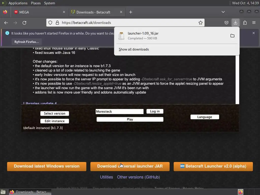Click the Moresteck username field
The image size is (260, 195).
point(120,111)
